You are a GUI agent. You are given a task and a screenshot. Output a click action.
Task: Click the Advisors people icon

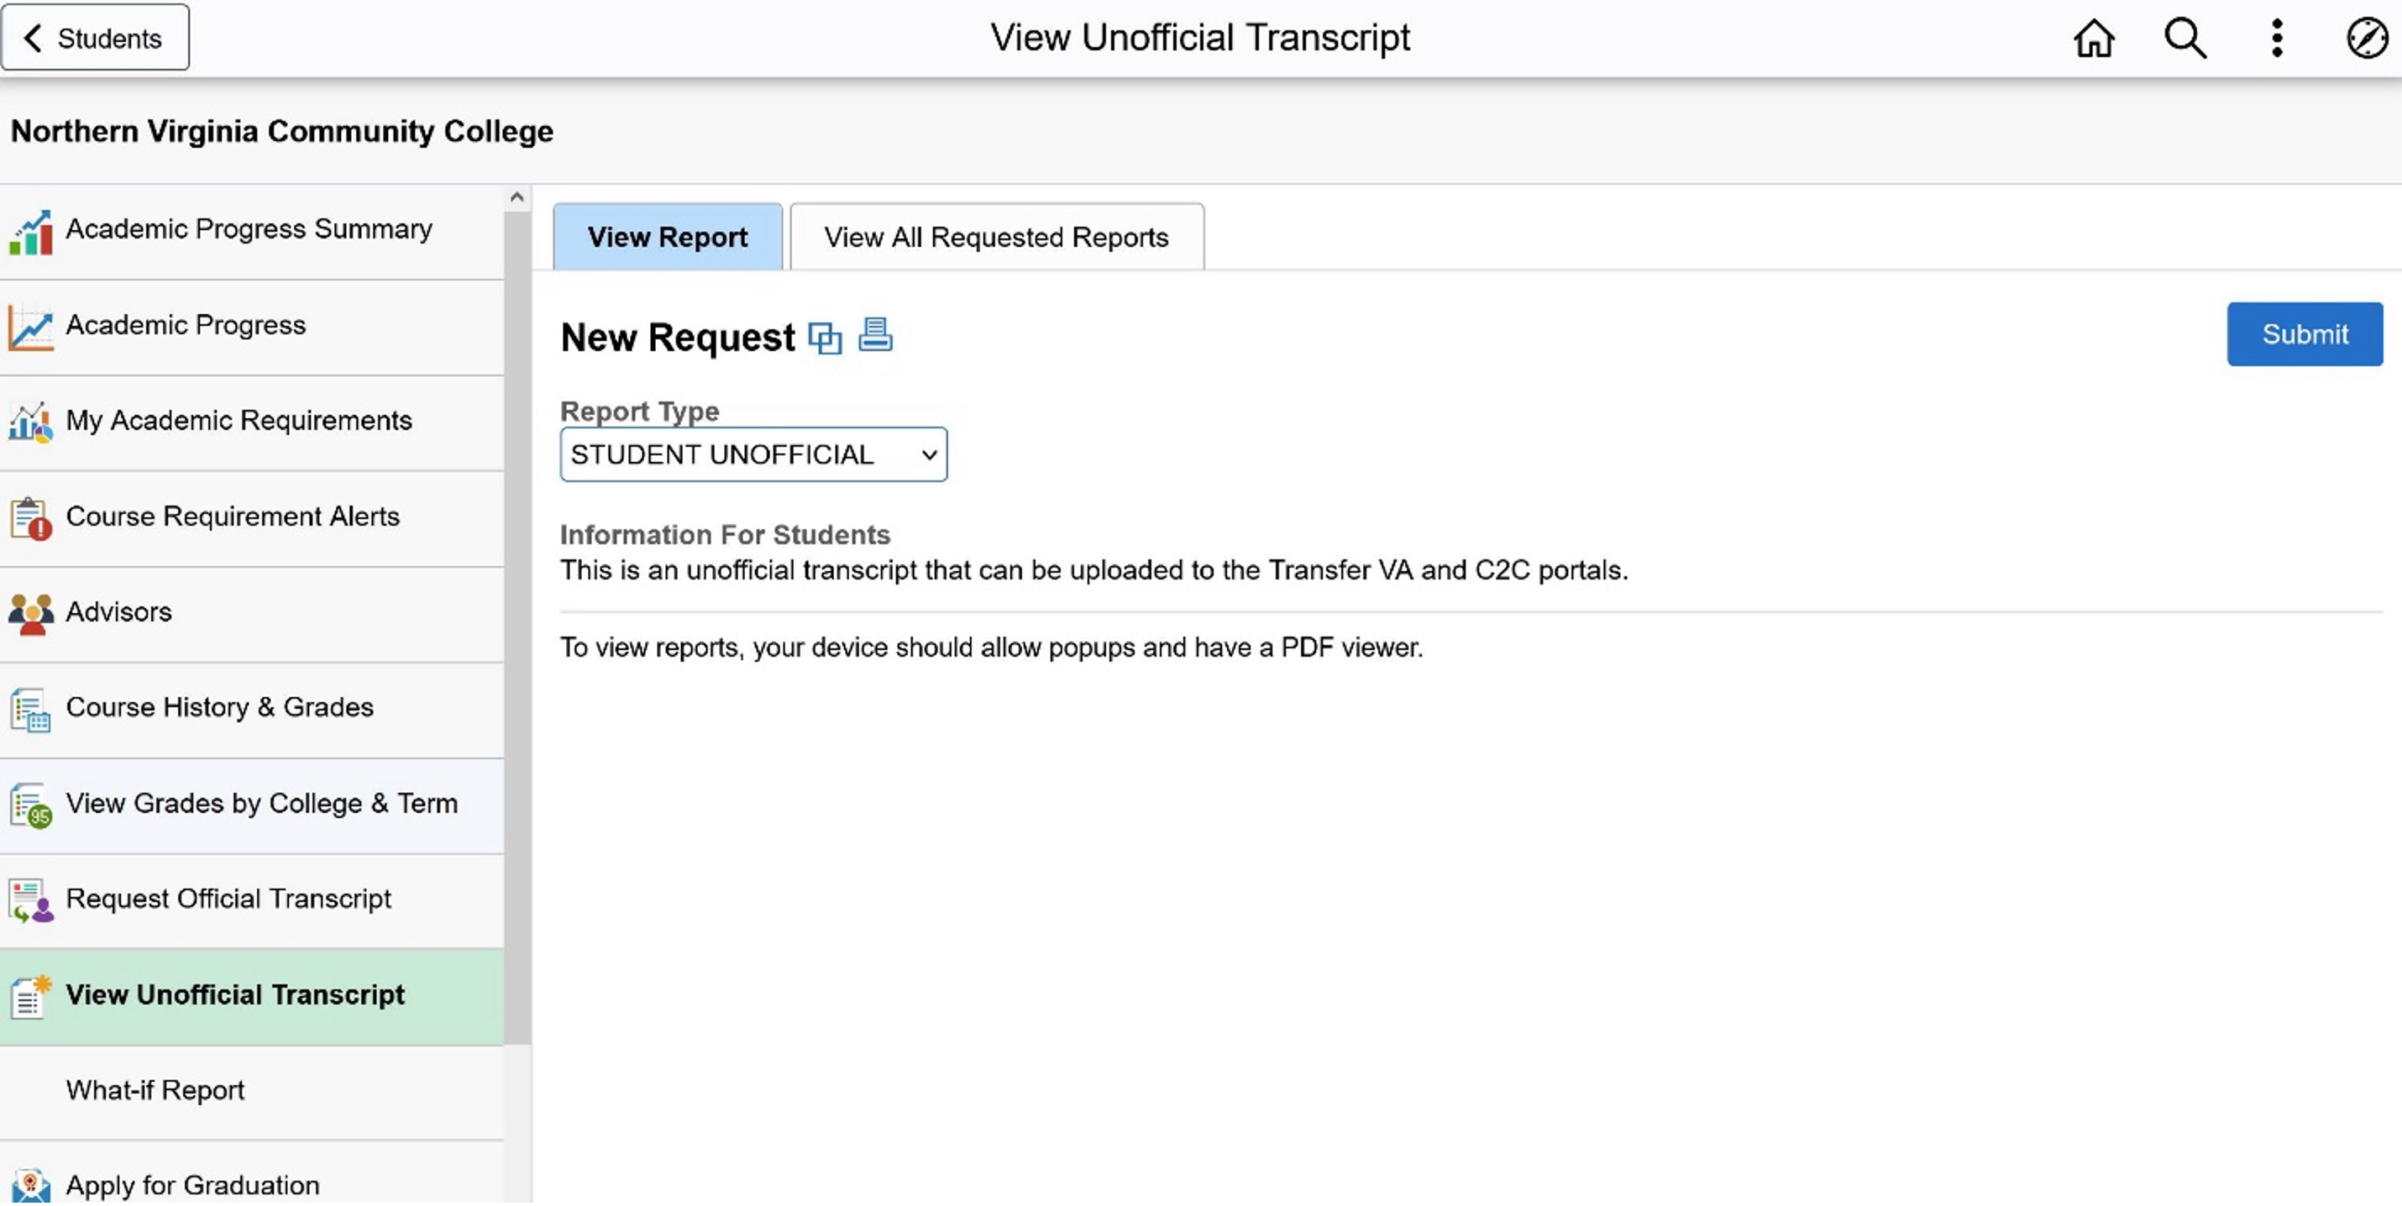coord(31,615)
